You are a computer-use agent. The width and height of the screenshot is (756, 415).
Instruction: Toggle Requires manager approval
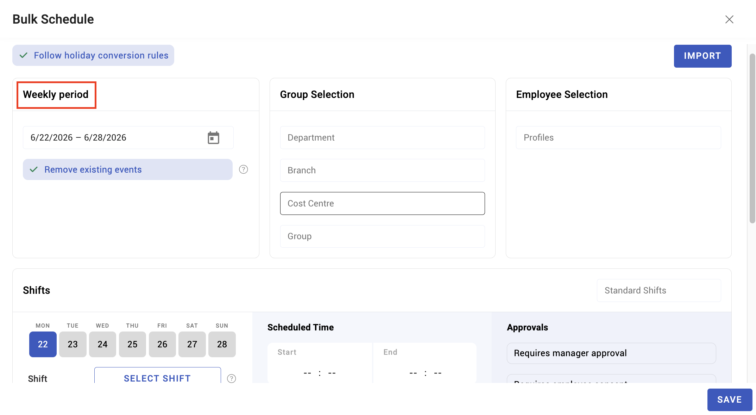click(611, 353)
